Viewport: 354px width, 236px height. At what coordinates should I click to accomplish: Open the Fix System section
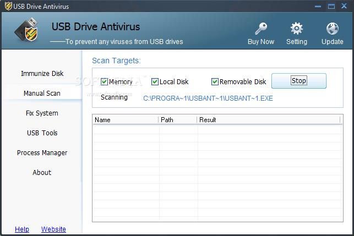coord(42,113)
